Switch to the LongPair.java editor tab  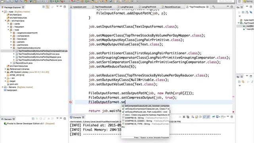coord(125,7)
